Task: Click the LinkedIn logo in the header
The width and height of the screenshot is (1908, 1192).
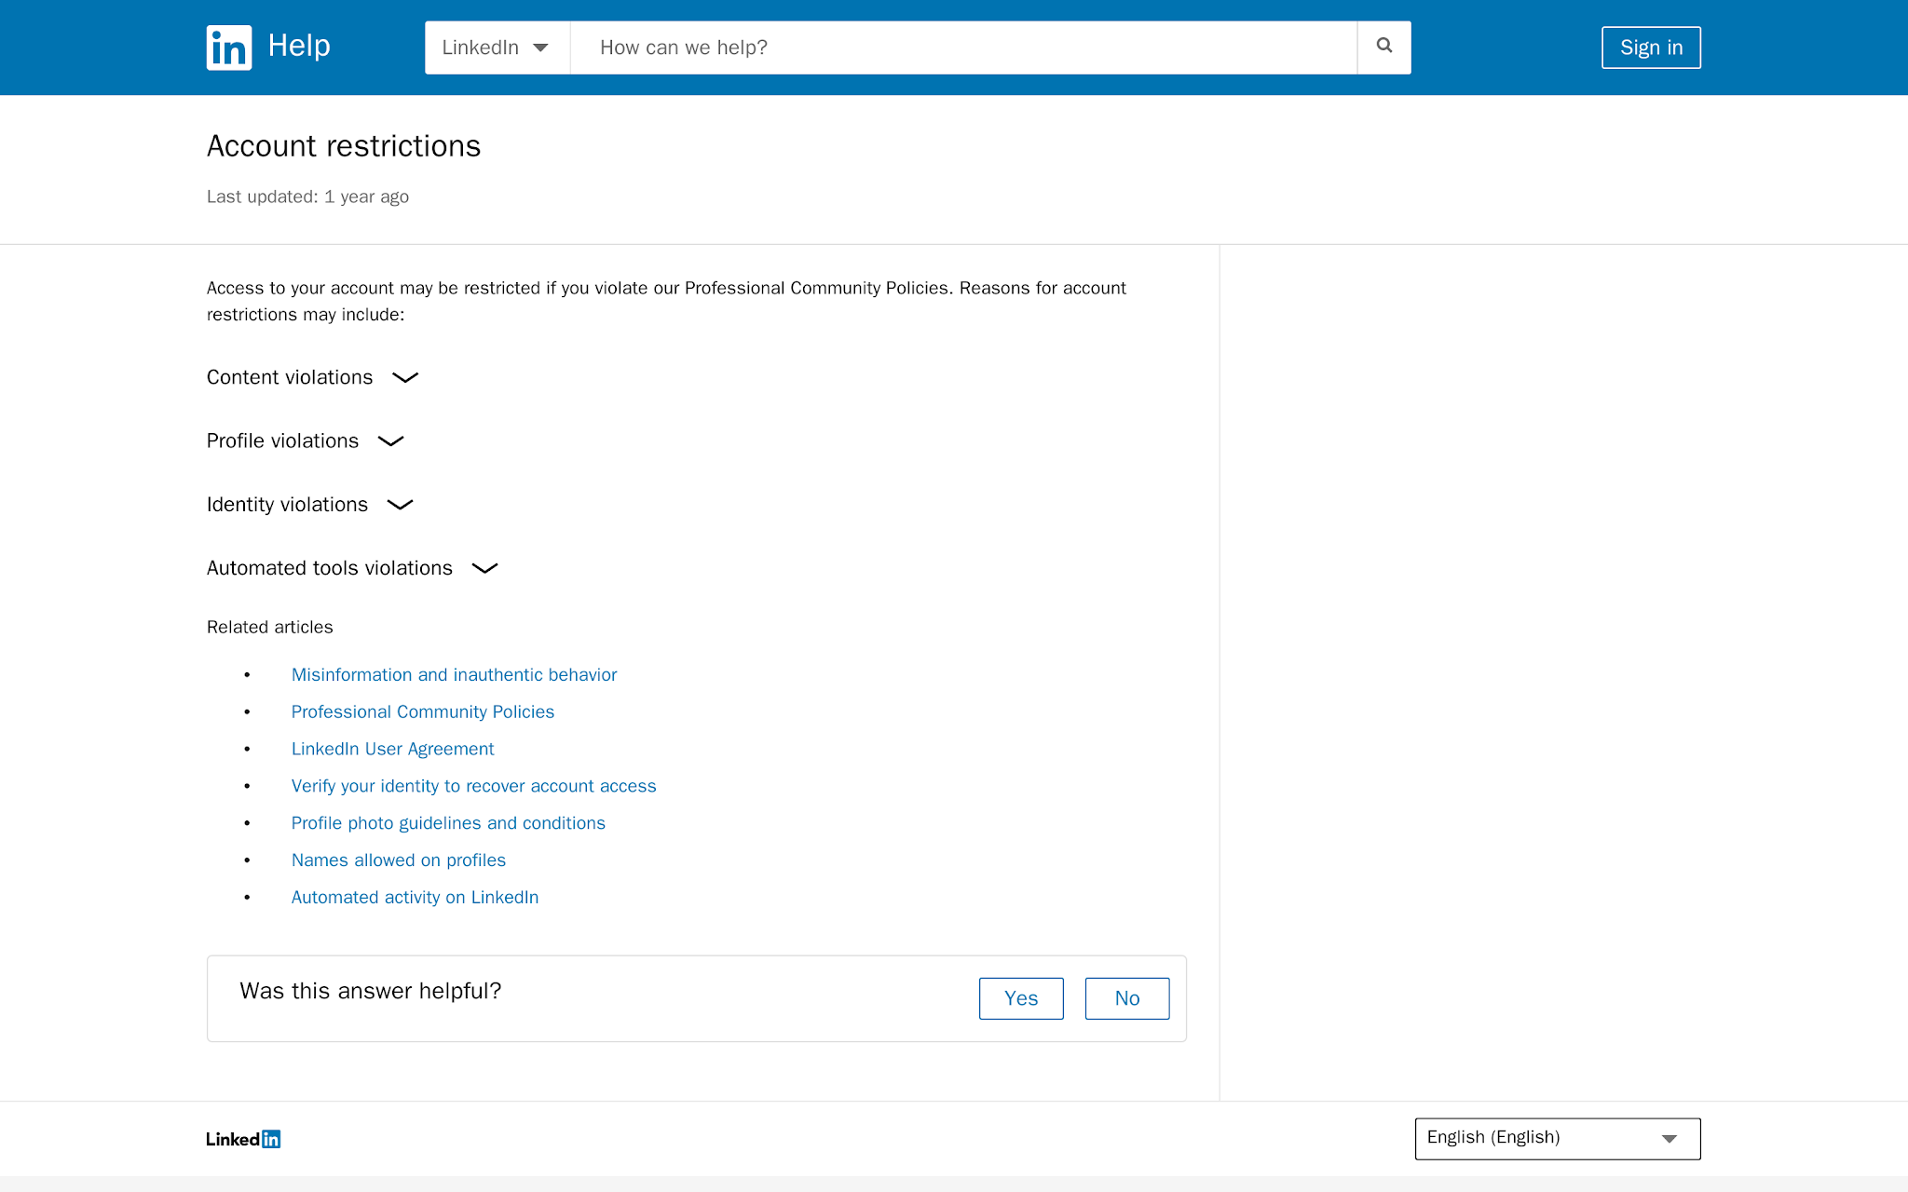Action: (x=229, y=47)
